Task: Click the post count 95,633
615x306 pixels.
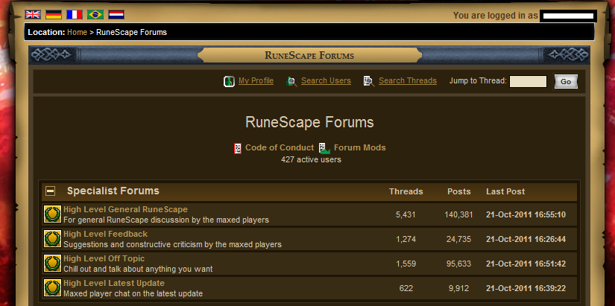Action: (x=458, y=264)
